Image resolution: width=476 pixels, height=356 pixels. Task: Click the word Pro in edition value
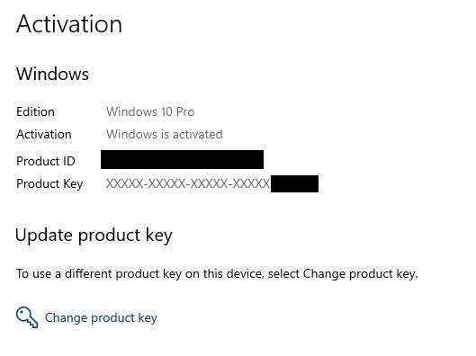coord(185,111)
